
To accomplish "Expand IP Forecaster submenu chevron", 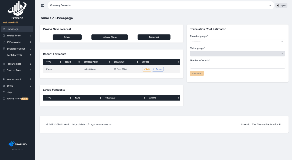I will click(x=31, y=42).
